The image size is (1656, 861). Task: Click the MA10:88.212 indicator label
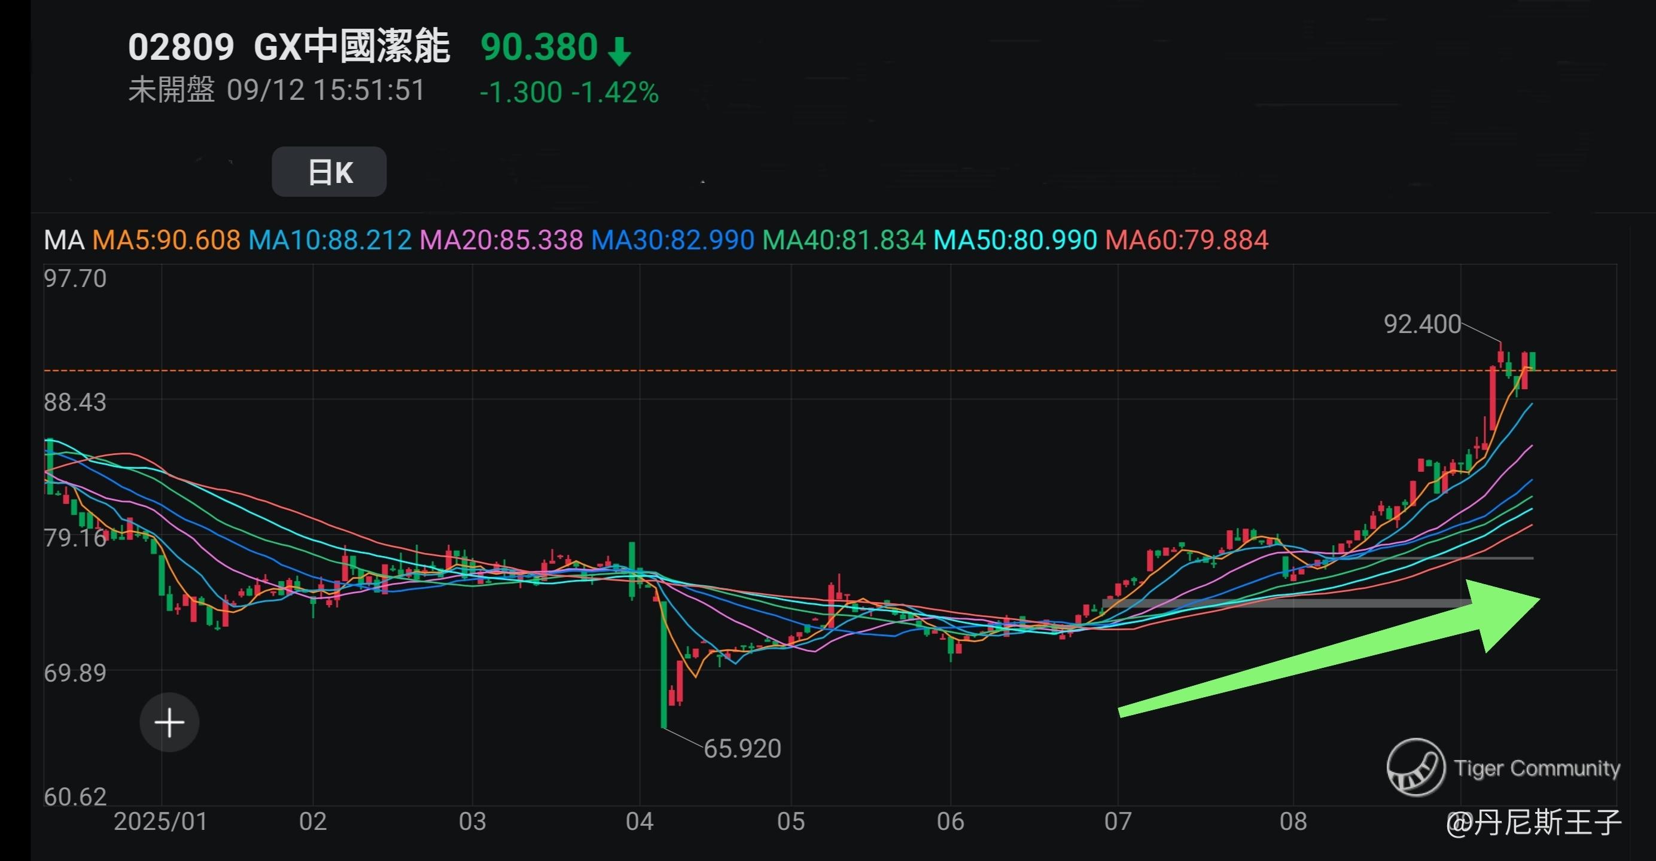330,240
